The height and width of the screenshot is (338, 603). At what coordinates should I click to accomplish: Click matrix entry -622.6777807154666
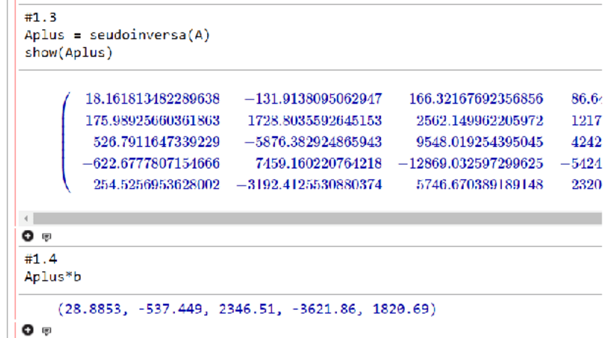[151, 163]
